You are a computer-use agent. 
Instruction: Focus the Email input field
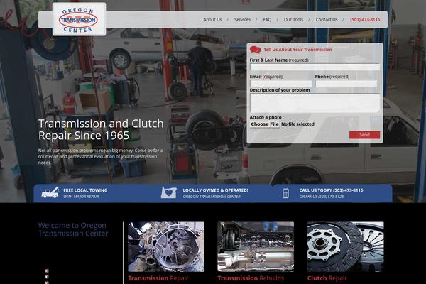[x=281, y=84]
